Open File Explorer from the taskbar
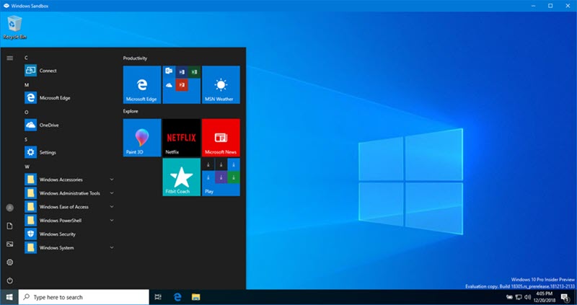The image size is (577, 305). (195, 297)
